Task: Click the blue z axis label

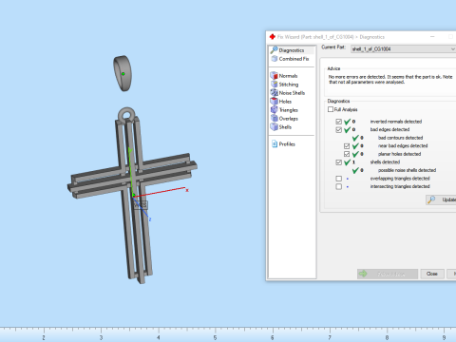Action: pos(150,219)
